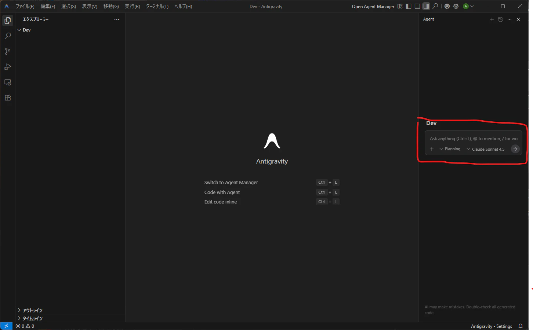The width and height of the screenshot is (533, 330).
Task: Click Code with Agent shortcut
Action: coord(222,192)
